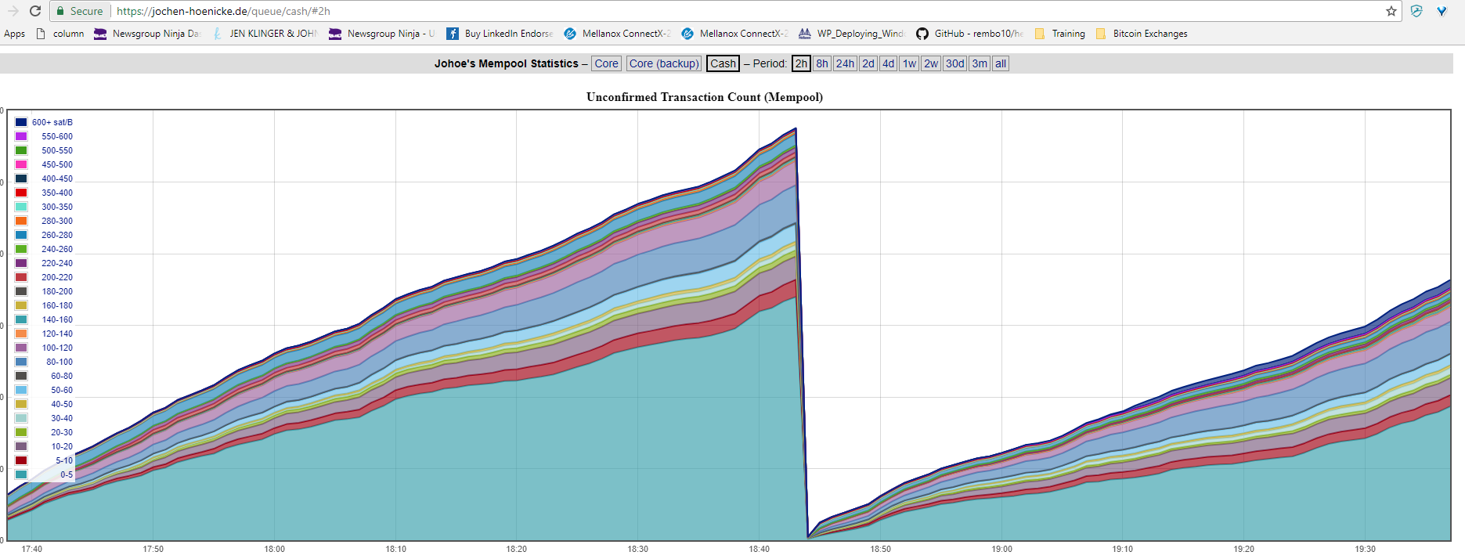Click the 160-180 legend label
Image resolution: width=1465 pixels, height=559 pixels.
pos(57,305)
